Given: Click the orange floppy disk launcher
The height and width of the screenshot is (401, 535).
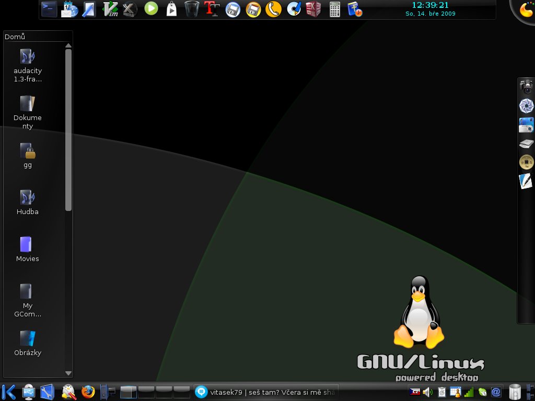Looking at the screenshot, I should (253, 9).
